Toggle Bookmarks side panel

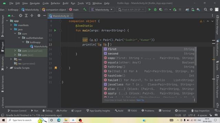2,64
